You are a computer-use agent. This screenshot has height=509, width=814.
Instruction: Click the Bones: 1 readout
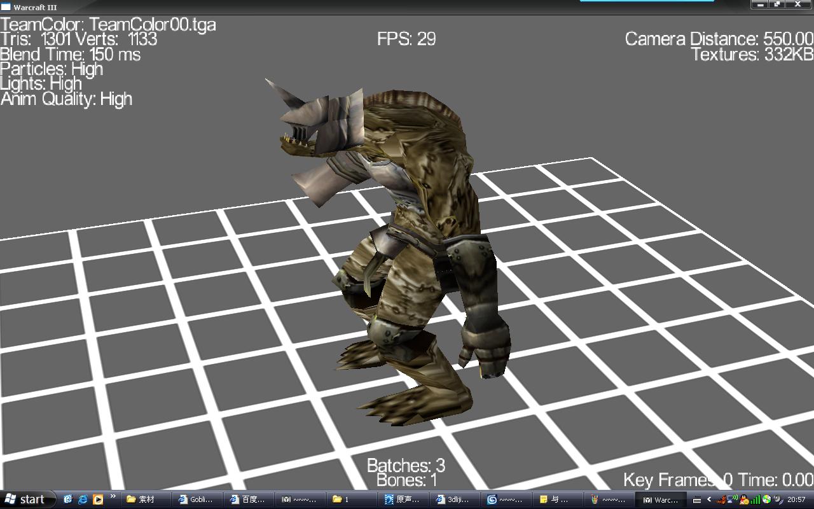(407, 480)
